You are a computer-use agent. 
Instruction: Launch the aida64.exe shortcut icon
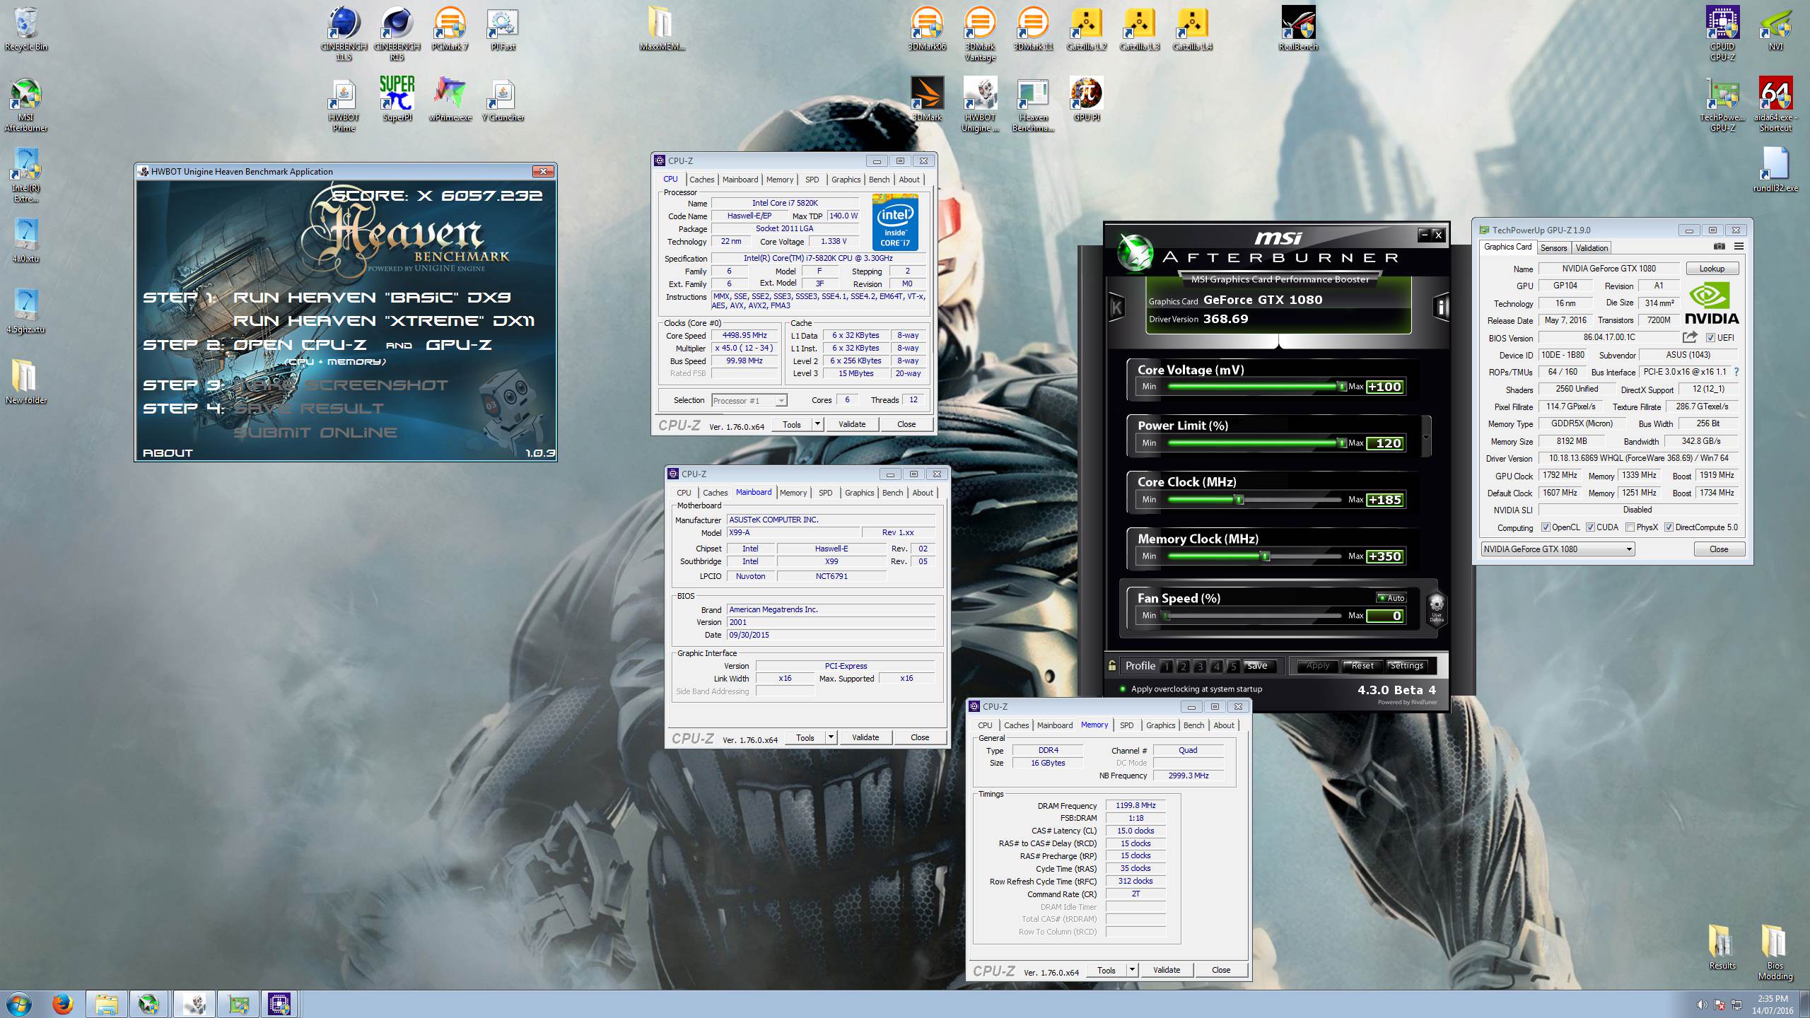(x=1775, y=104)
